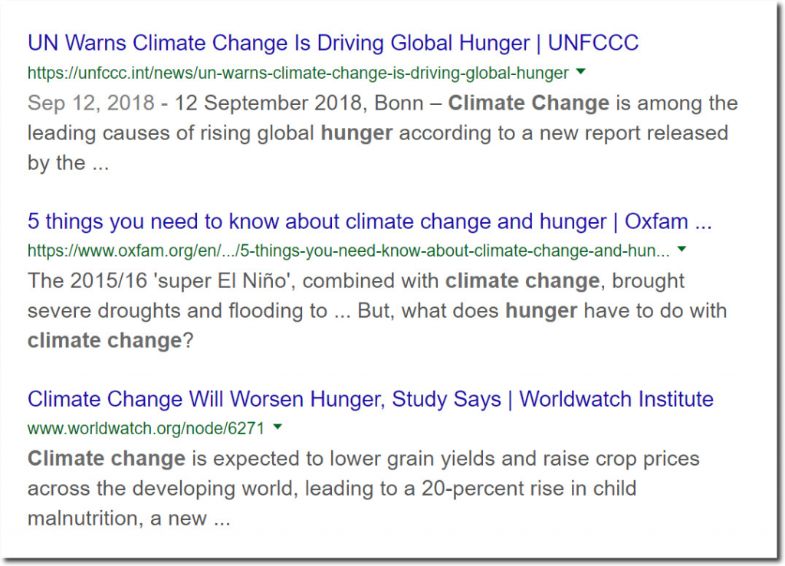Click bold "Climate change" in the Worldwatch snippet

[107, 459]
